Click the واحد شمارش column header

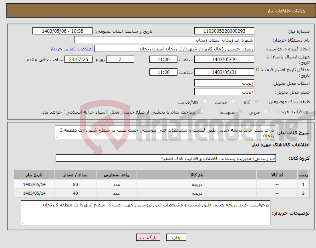[117, 175]
